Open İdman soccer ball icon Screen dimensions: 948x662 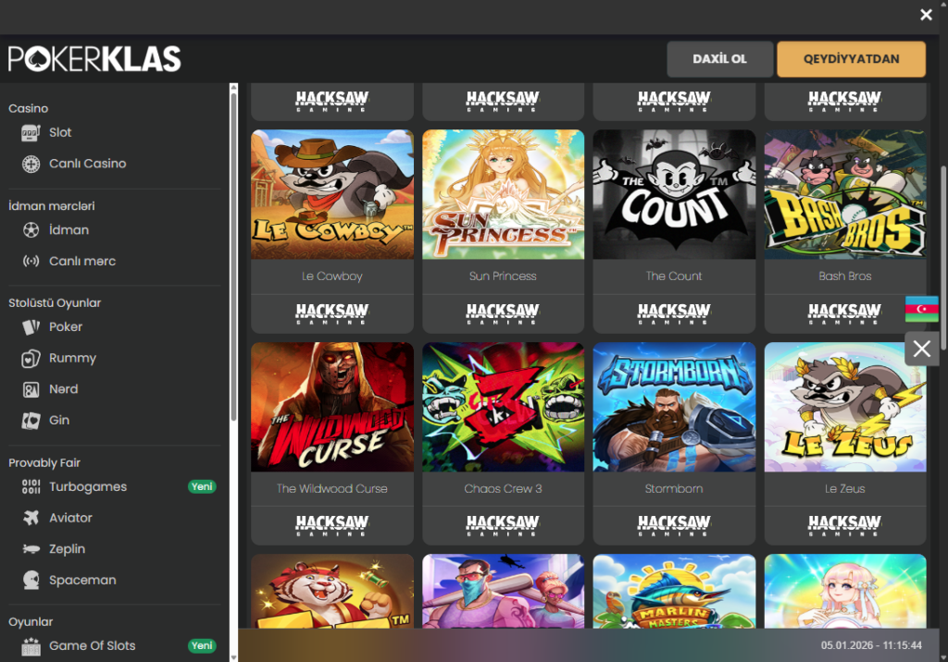click(31, 230)
